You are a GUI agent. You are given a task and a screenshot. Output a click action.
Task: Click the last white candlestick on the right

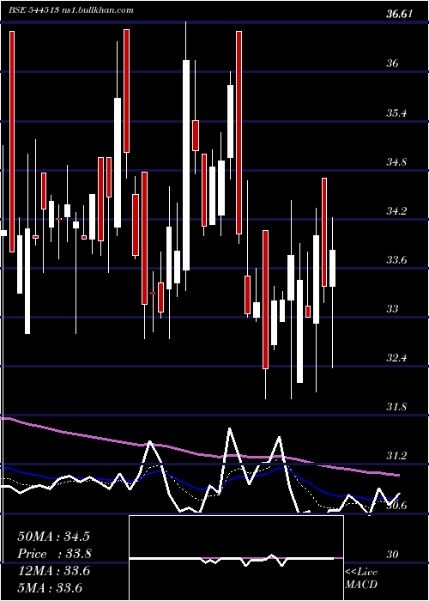[x=332, y=268]
